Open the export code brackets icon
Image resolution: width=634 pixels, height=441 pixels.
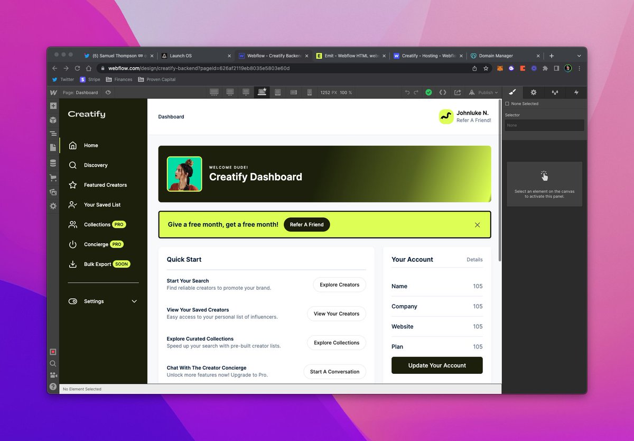[443, 93]
